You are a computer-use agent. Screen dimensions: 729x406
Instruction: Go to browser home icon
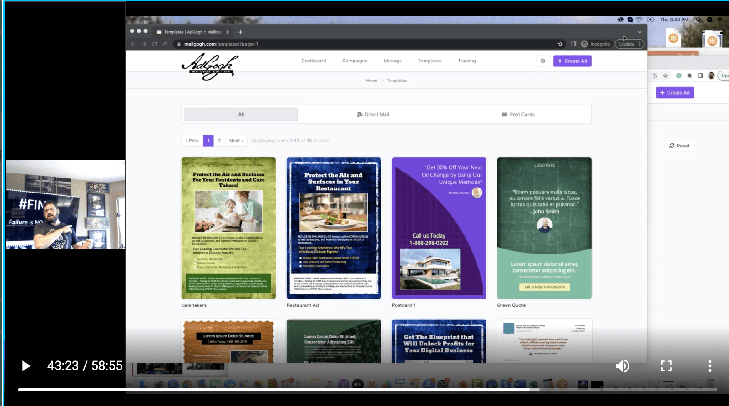pyautogui.click(x=166, y=44)
